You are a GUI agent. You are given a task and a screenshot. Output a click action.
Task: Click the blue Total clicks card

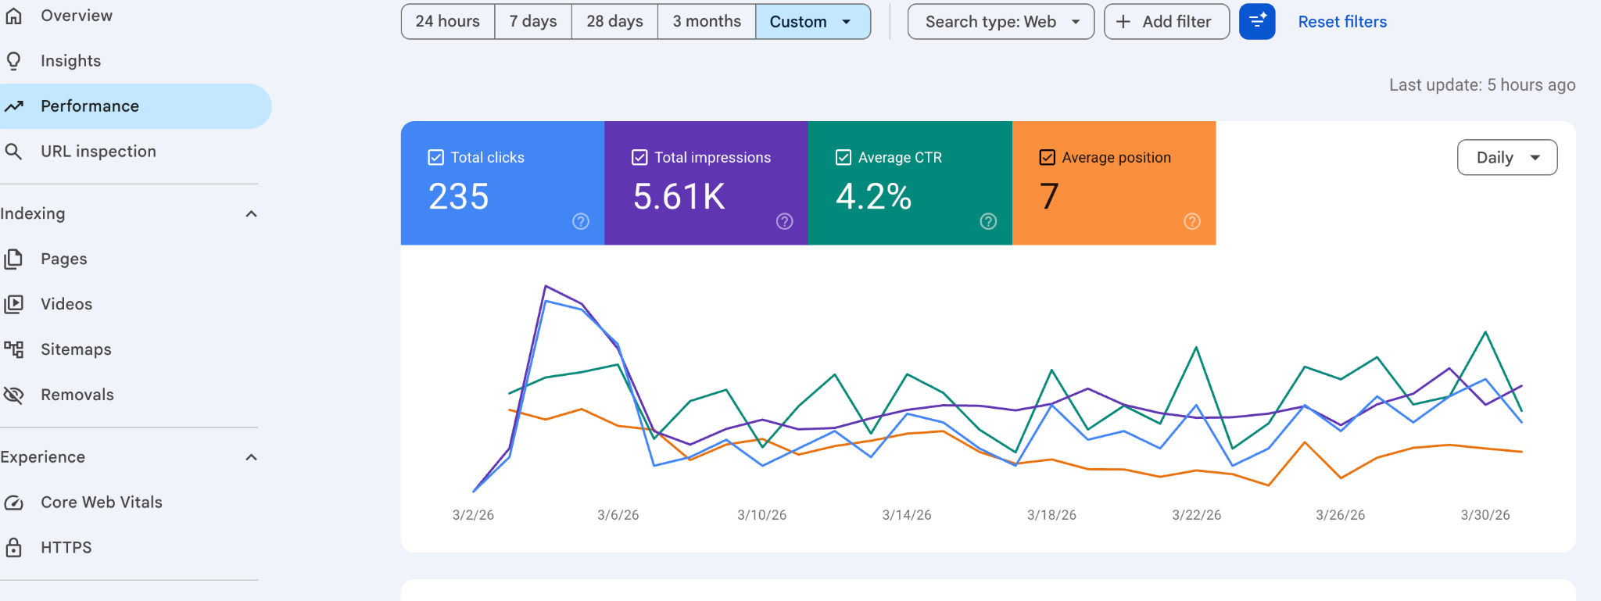[503, 183]
